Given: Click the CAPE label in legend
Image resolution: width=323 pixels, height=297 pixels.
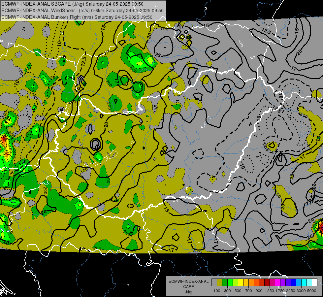Looking at the screenshot, I should tap(188, 287).
